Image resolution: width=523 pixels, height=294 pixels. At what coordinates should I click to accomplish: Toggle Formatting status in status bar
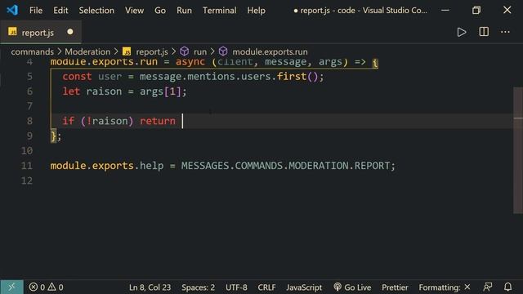point(445,287)
